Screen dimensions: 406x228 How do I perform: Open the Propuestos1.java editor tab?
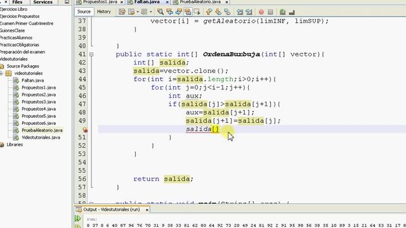(x=100, y=2)
